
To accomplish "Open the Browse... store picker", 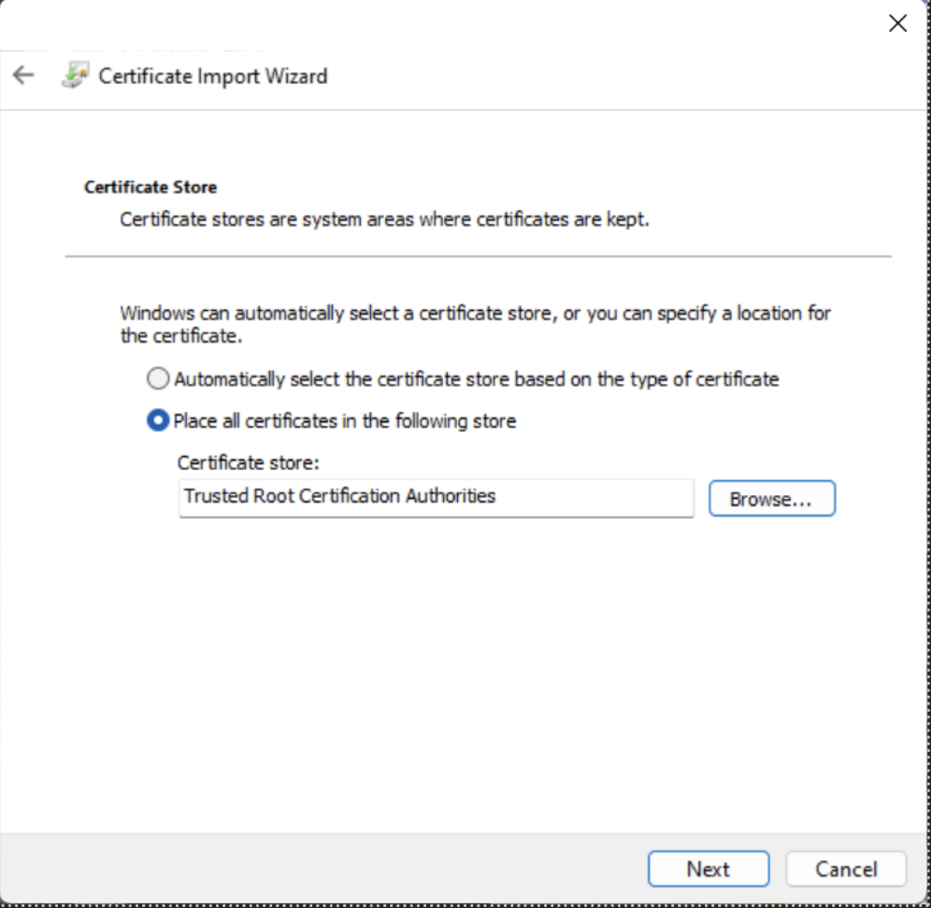I will point(771,499).
